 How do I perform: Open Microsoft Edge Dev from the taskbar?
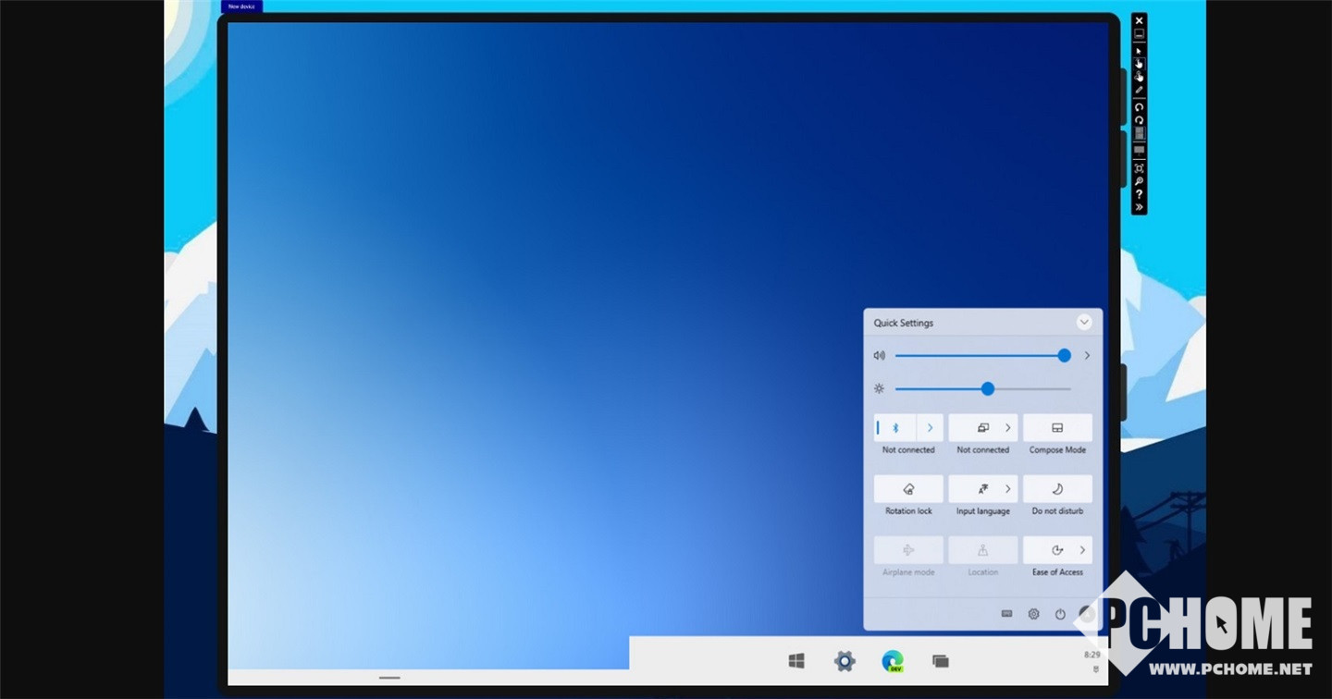[x=893, y=660]
